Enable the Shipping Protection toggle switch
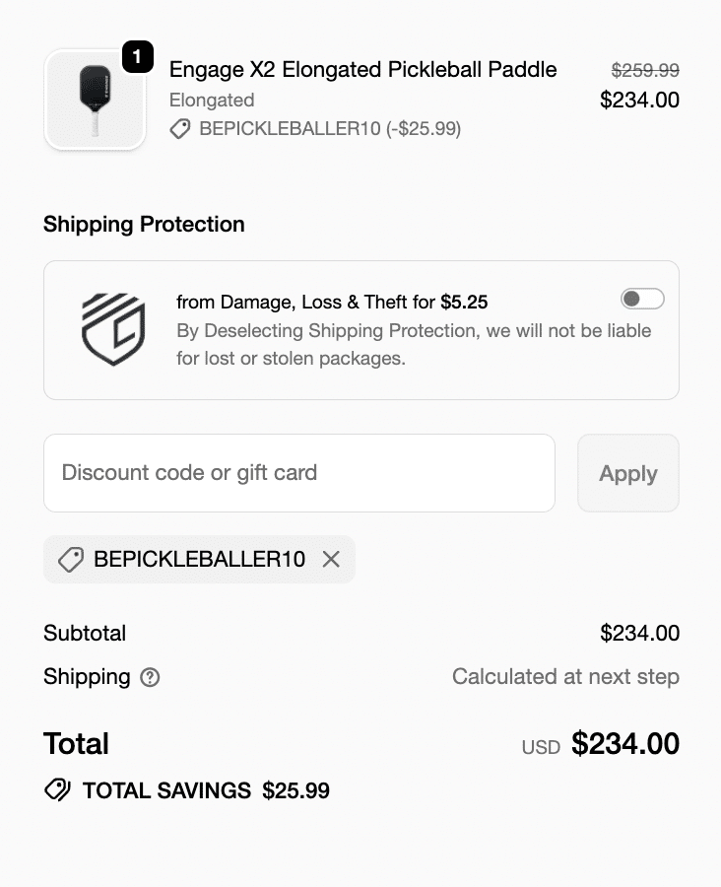 pos(642,299)
